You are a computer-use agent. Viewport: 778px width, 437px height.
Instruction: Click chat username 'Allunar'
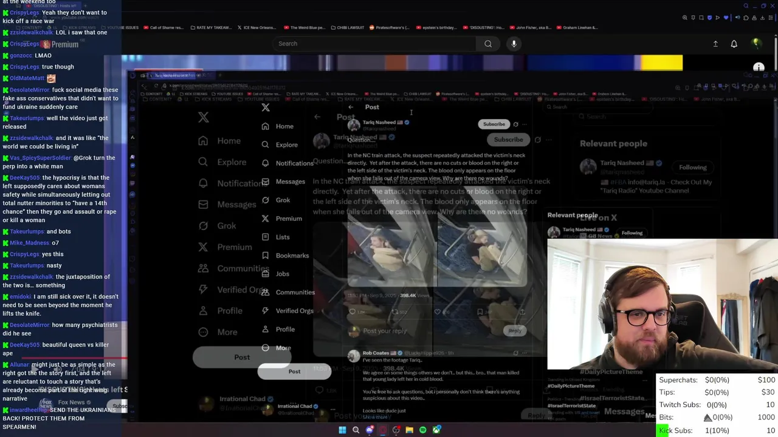coord(19,365)
